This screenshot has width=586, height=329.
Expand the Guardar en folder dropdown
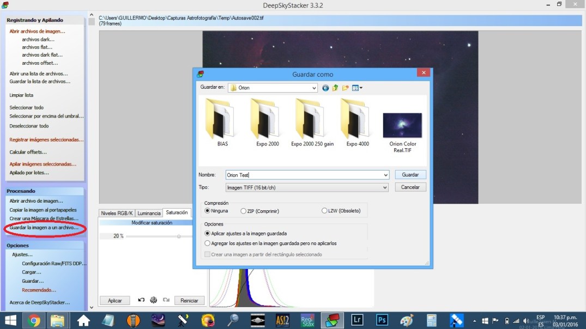314,88
